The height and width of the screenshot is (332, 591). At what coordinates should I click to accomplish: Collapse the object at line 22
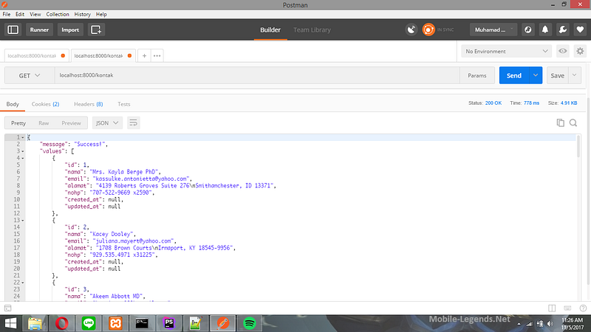[x=23, y=283]
